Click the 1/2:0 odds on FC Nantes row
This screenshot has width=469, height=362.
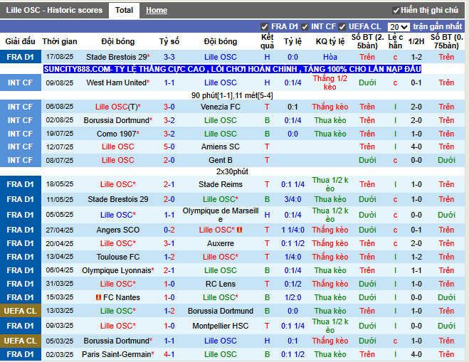[x=293, y=297]
